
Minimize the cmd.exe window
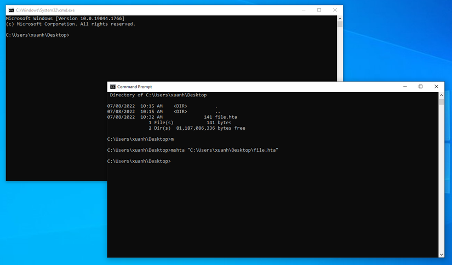pyautogui.click(x=304, y=10)
